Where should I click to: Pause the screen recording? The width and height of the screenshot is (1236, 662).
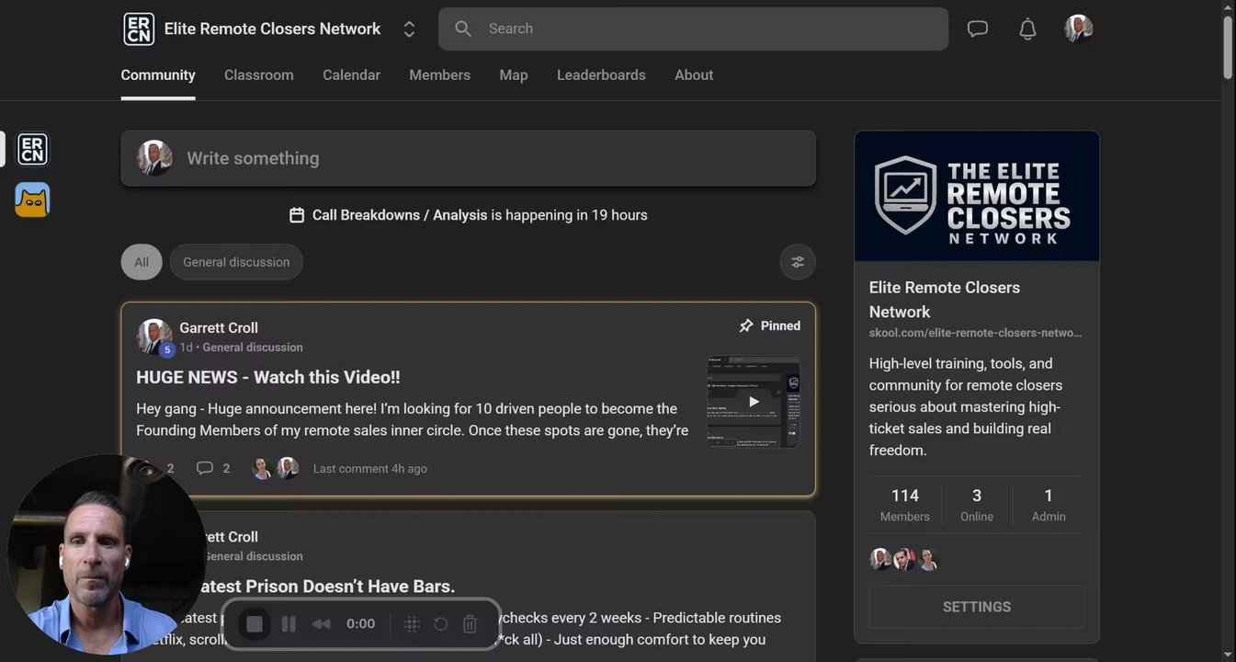[289, 624]
